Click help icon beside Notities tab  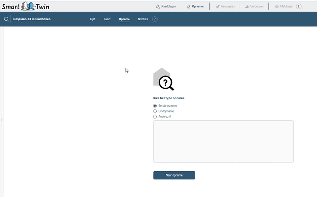(155, 19)
